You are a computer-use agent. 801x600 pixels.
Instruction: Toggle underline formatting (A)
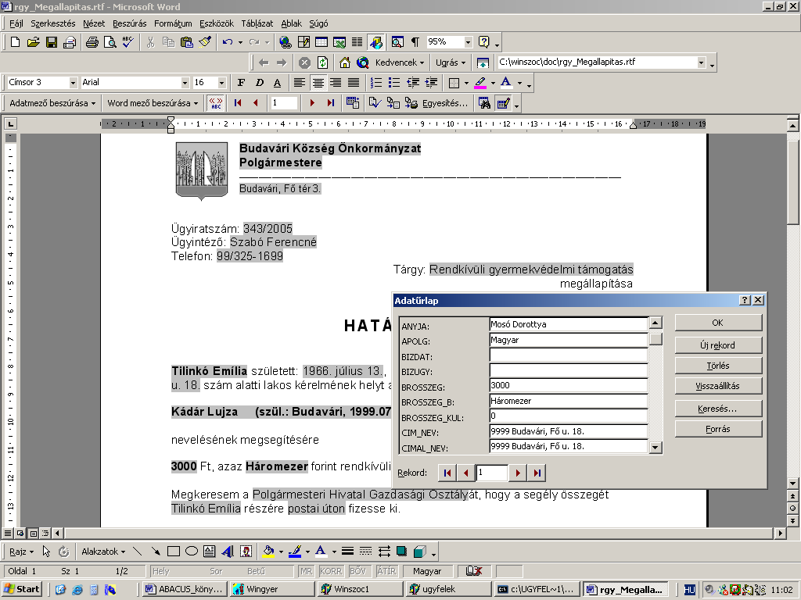(277, 83)
